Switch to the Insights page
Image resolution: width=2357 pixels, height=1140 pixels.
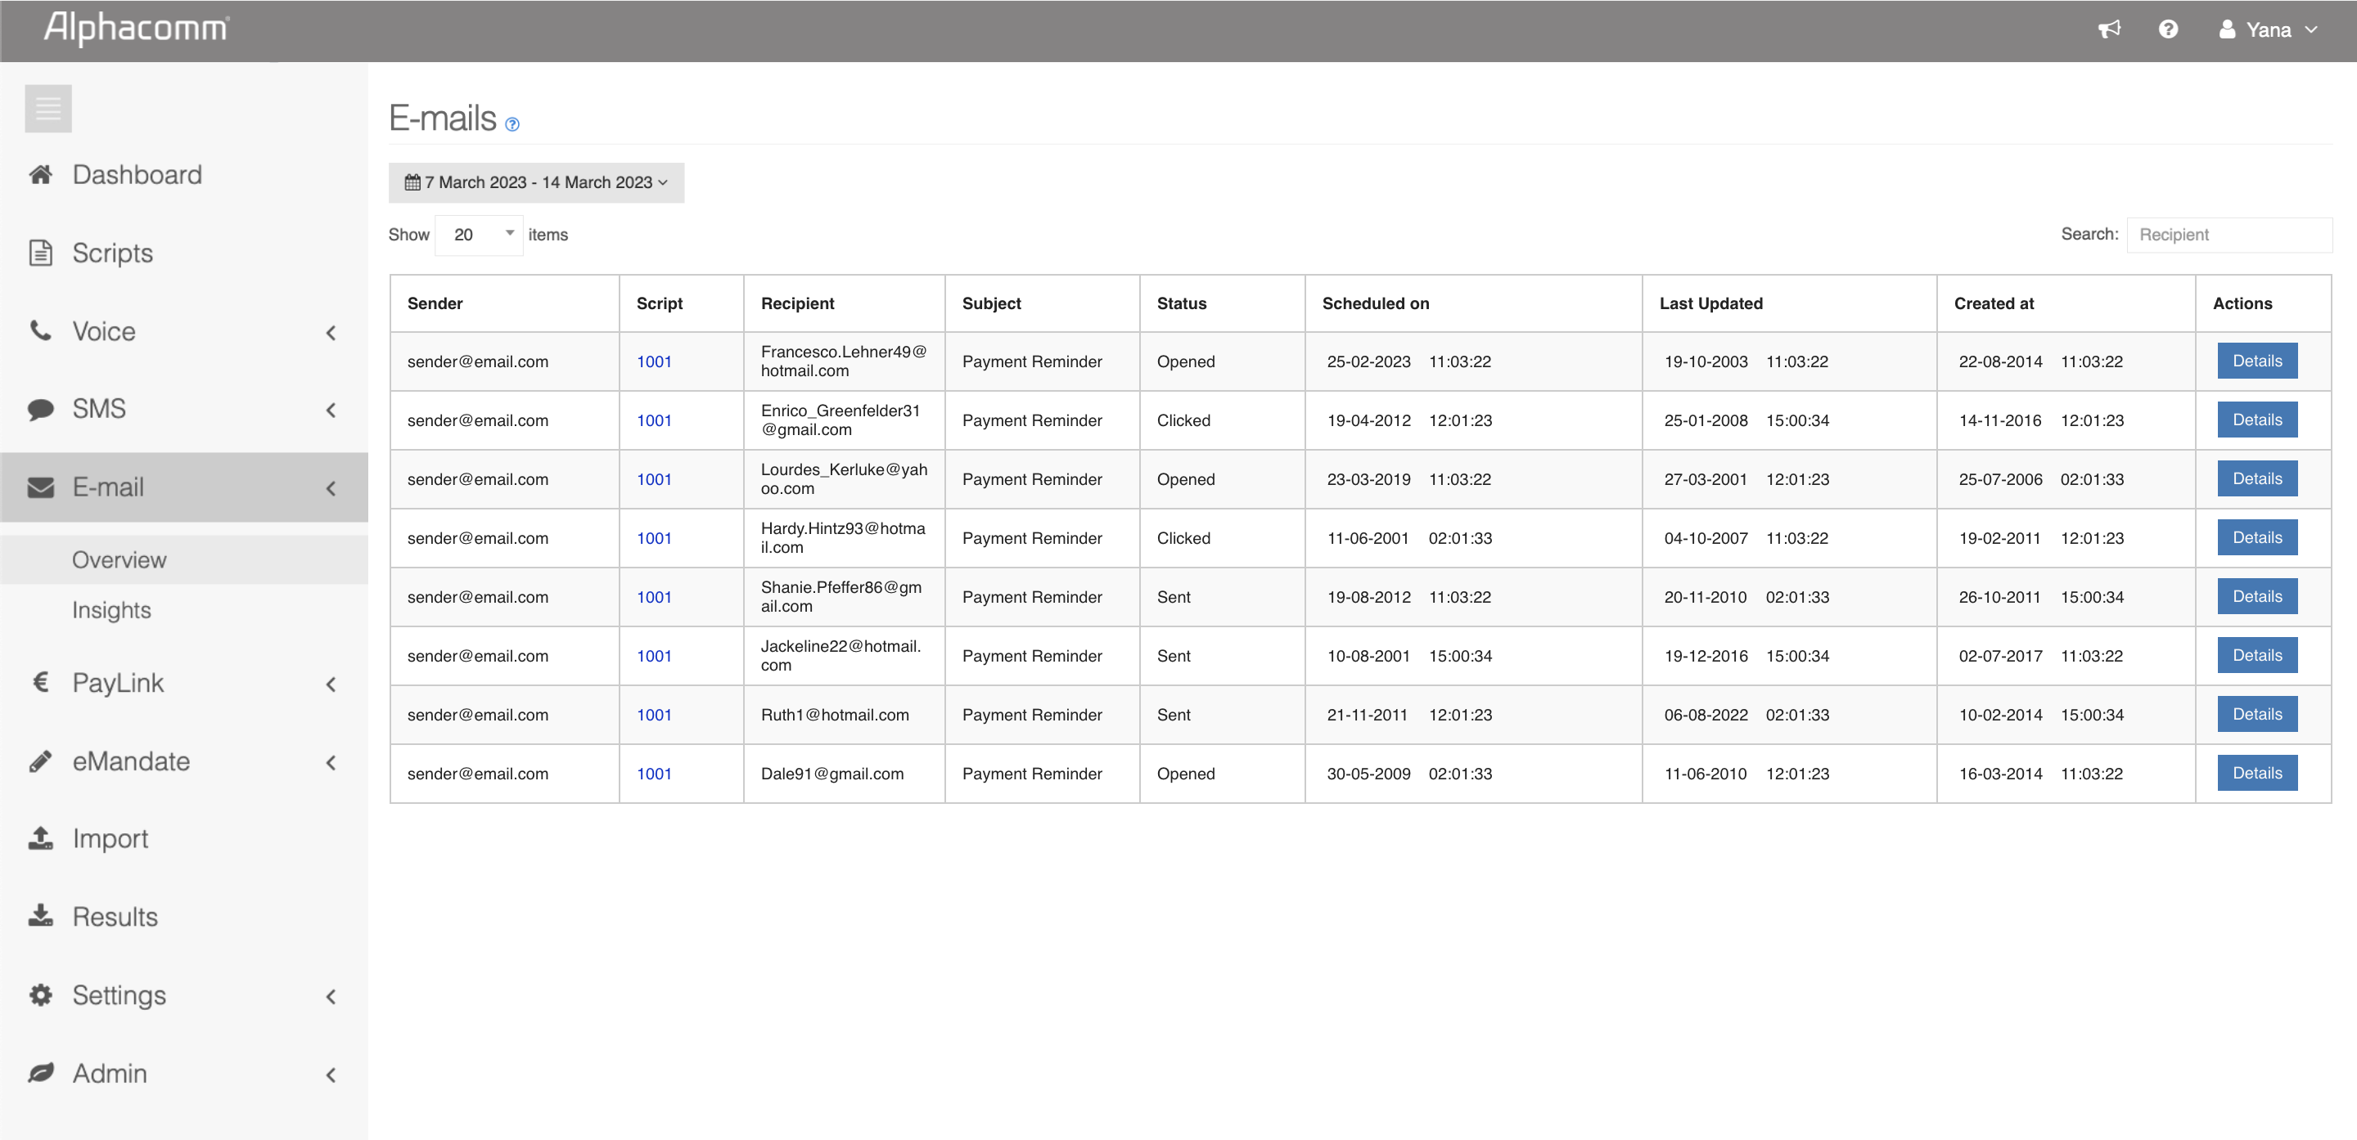point(110,610)
